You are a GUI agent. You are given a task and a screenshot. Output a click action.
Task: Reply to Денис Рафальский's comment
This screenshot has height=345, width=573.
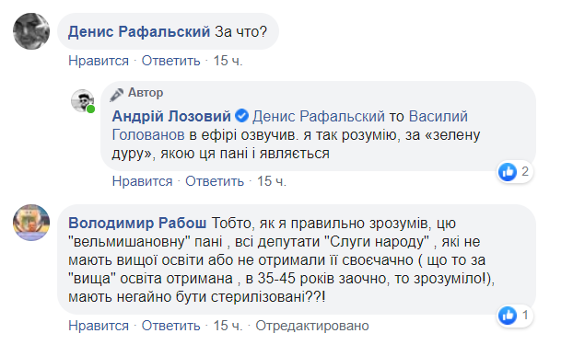(x=171, y=61)
